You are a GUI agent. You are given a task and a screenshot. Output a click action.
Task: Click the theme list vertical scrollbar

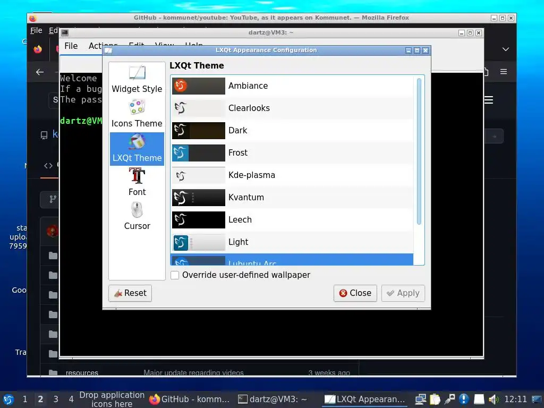click(x=419, y=151)
